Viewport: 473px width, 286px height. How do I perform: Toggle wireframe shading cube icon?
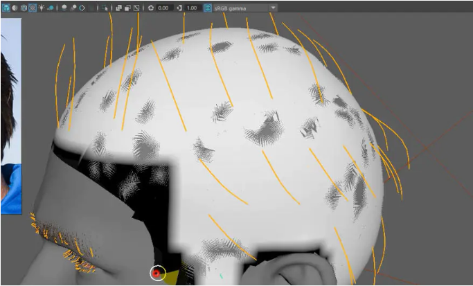coord(6,8)
